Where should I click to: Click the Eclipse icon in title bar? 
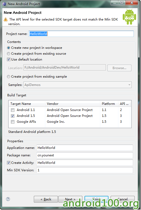tap(5, 4)
